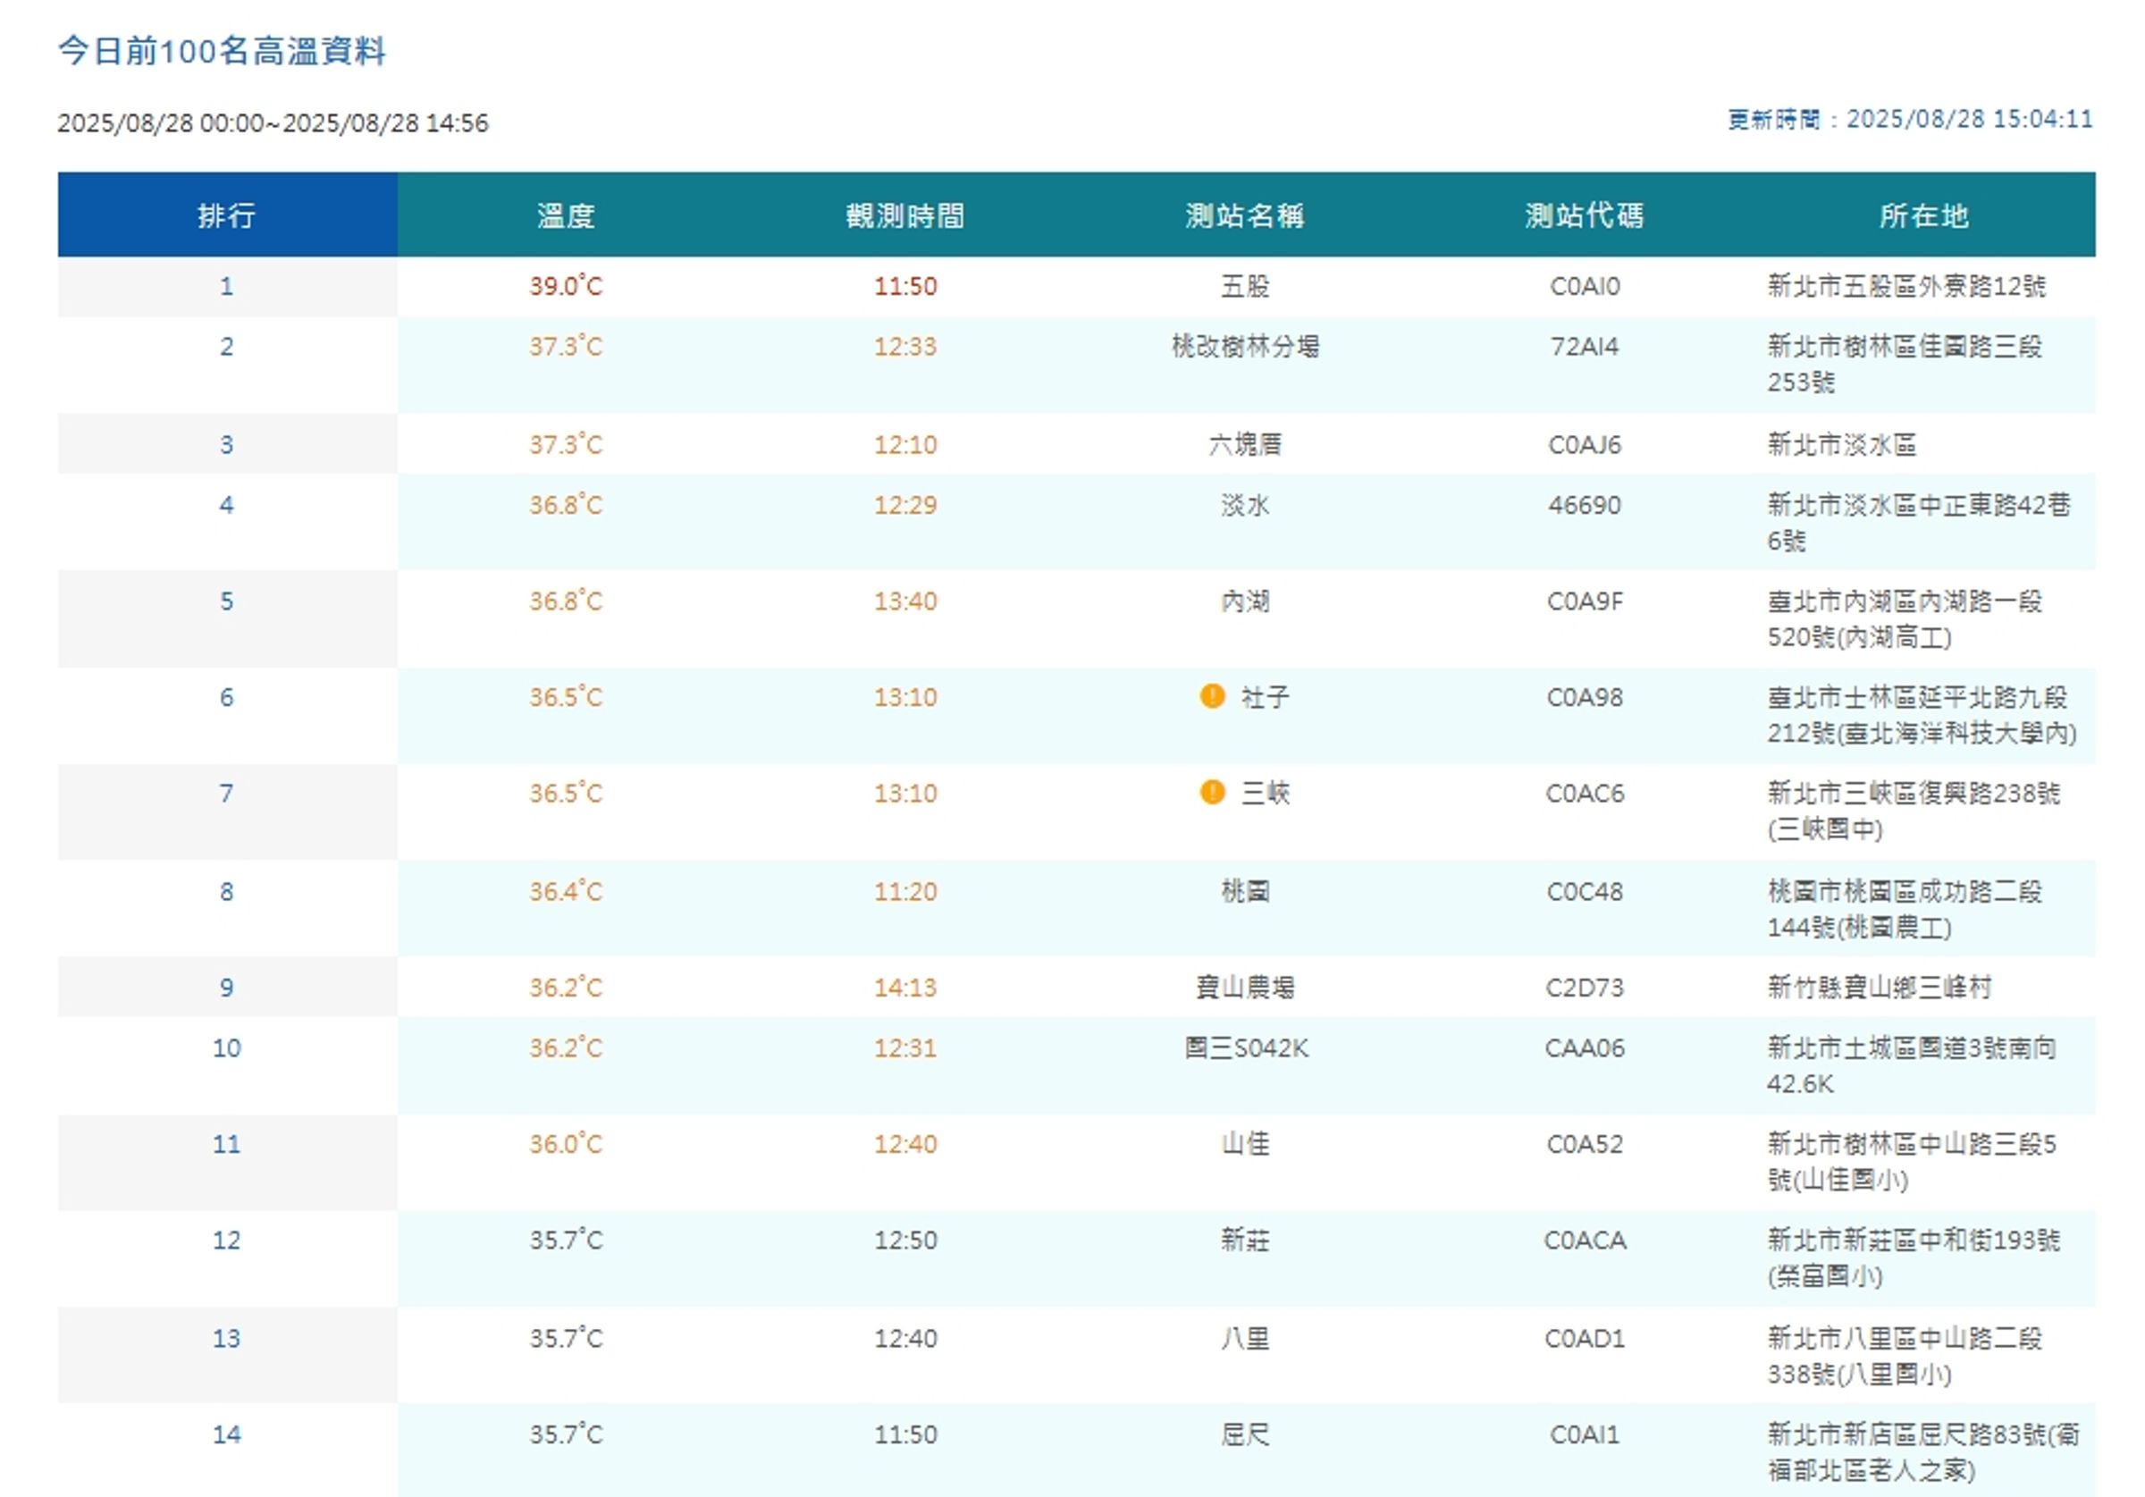Select station code C0AD1
This screenshot has height=1497, width=2145.
point(1585,1338)
